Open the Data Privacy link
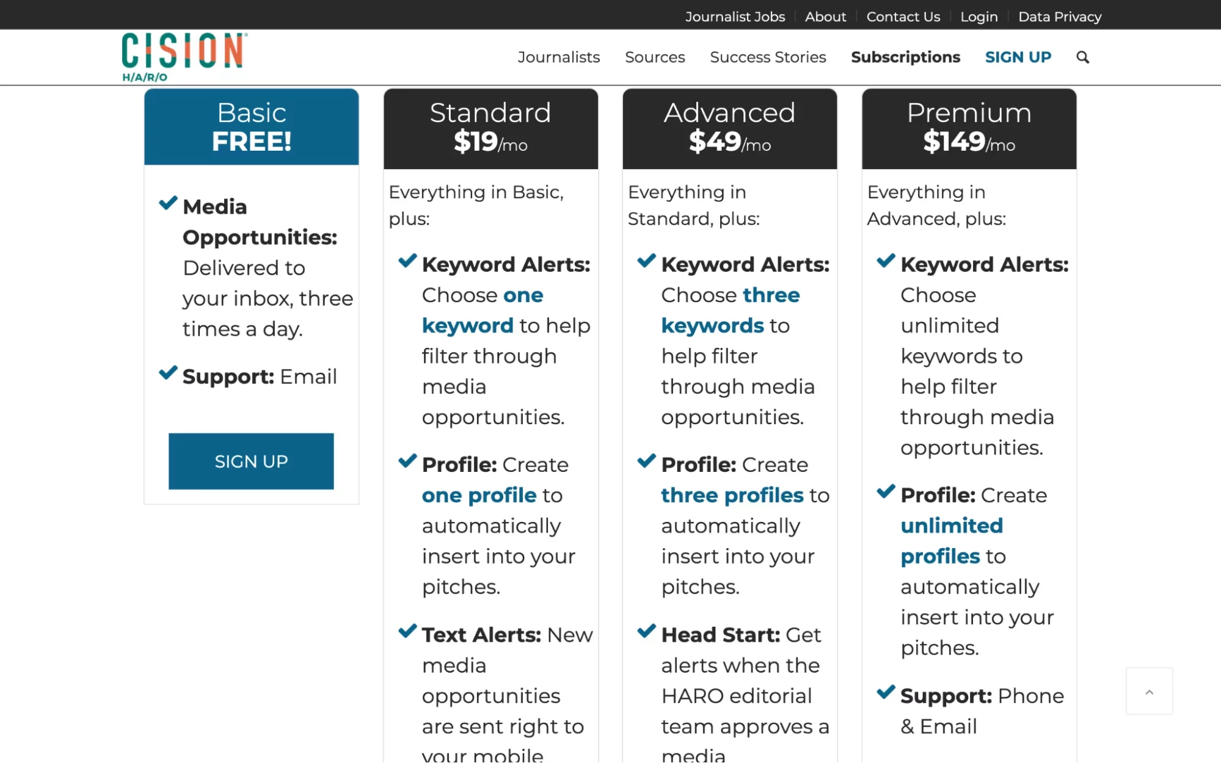 [1060, 17]
